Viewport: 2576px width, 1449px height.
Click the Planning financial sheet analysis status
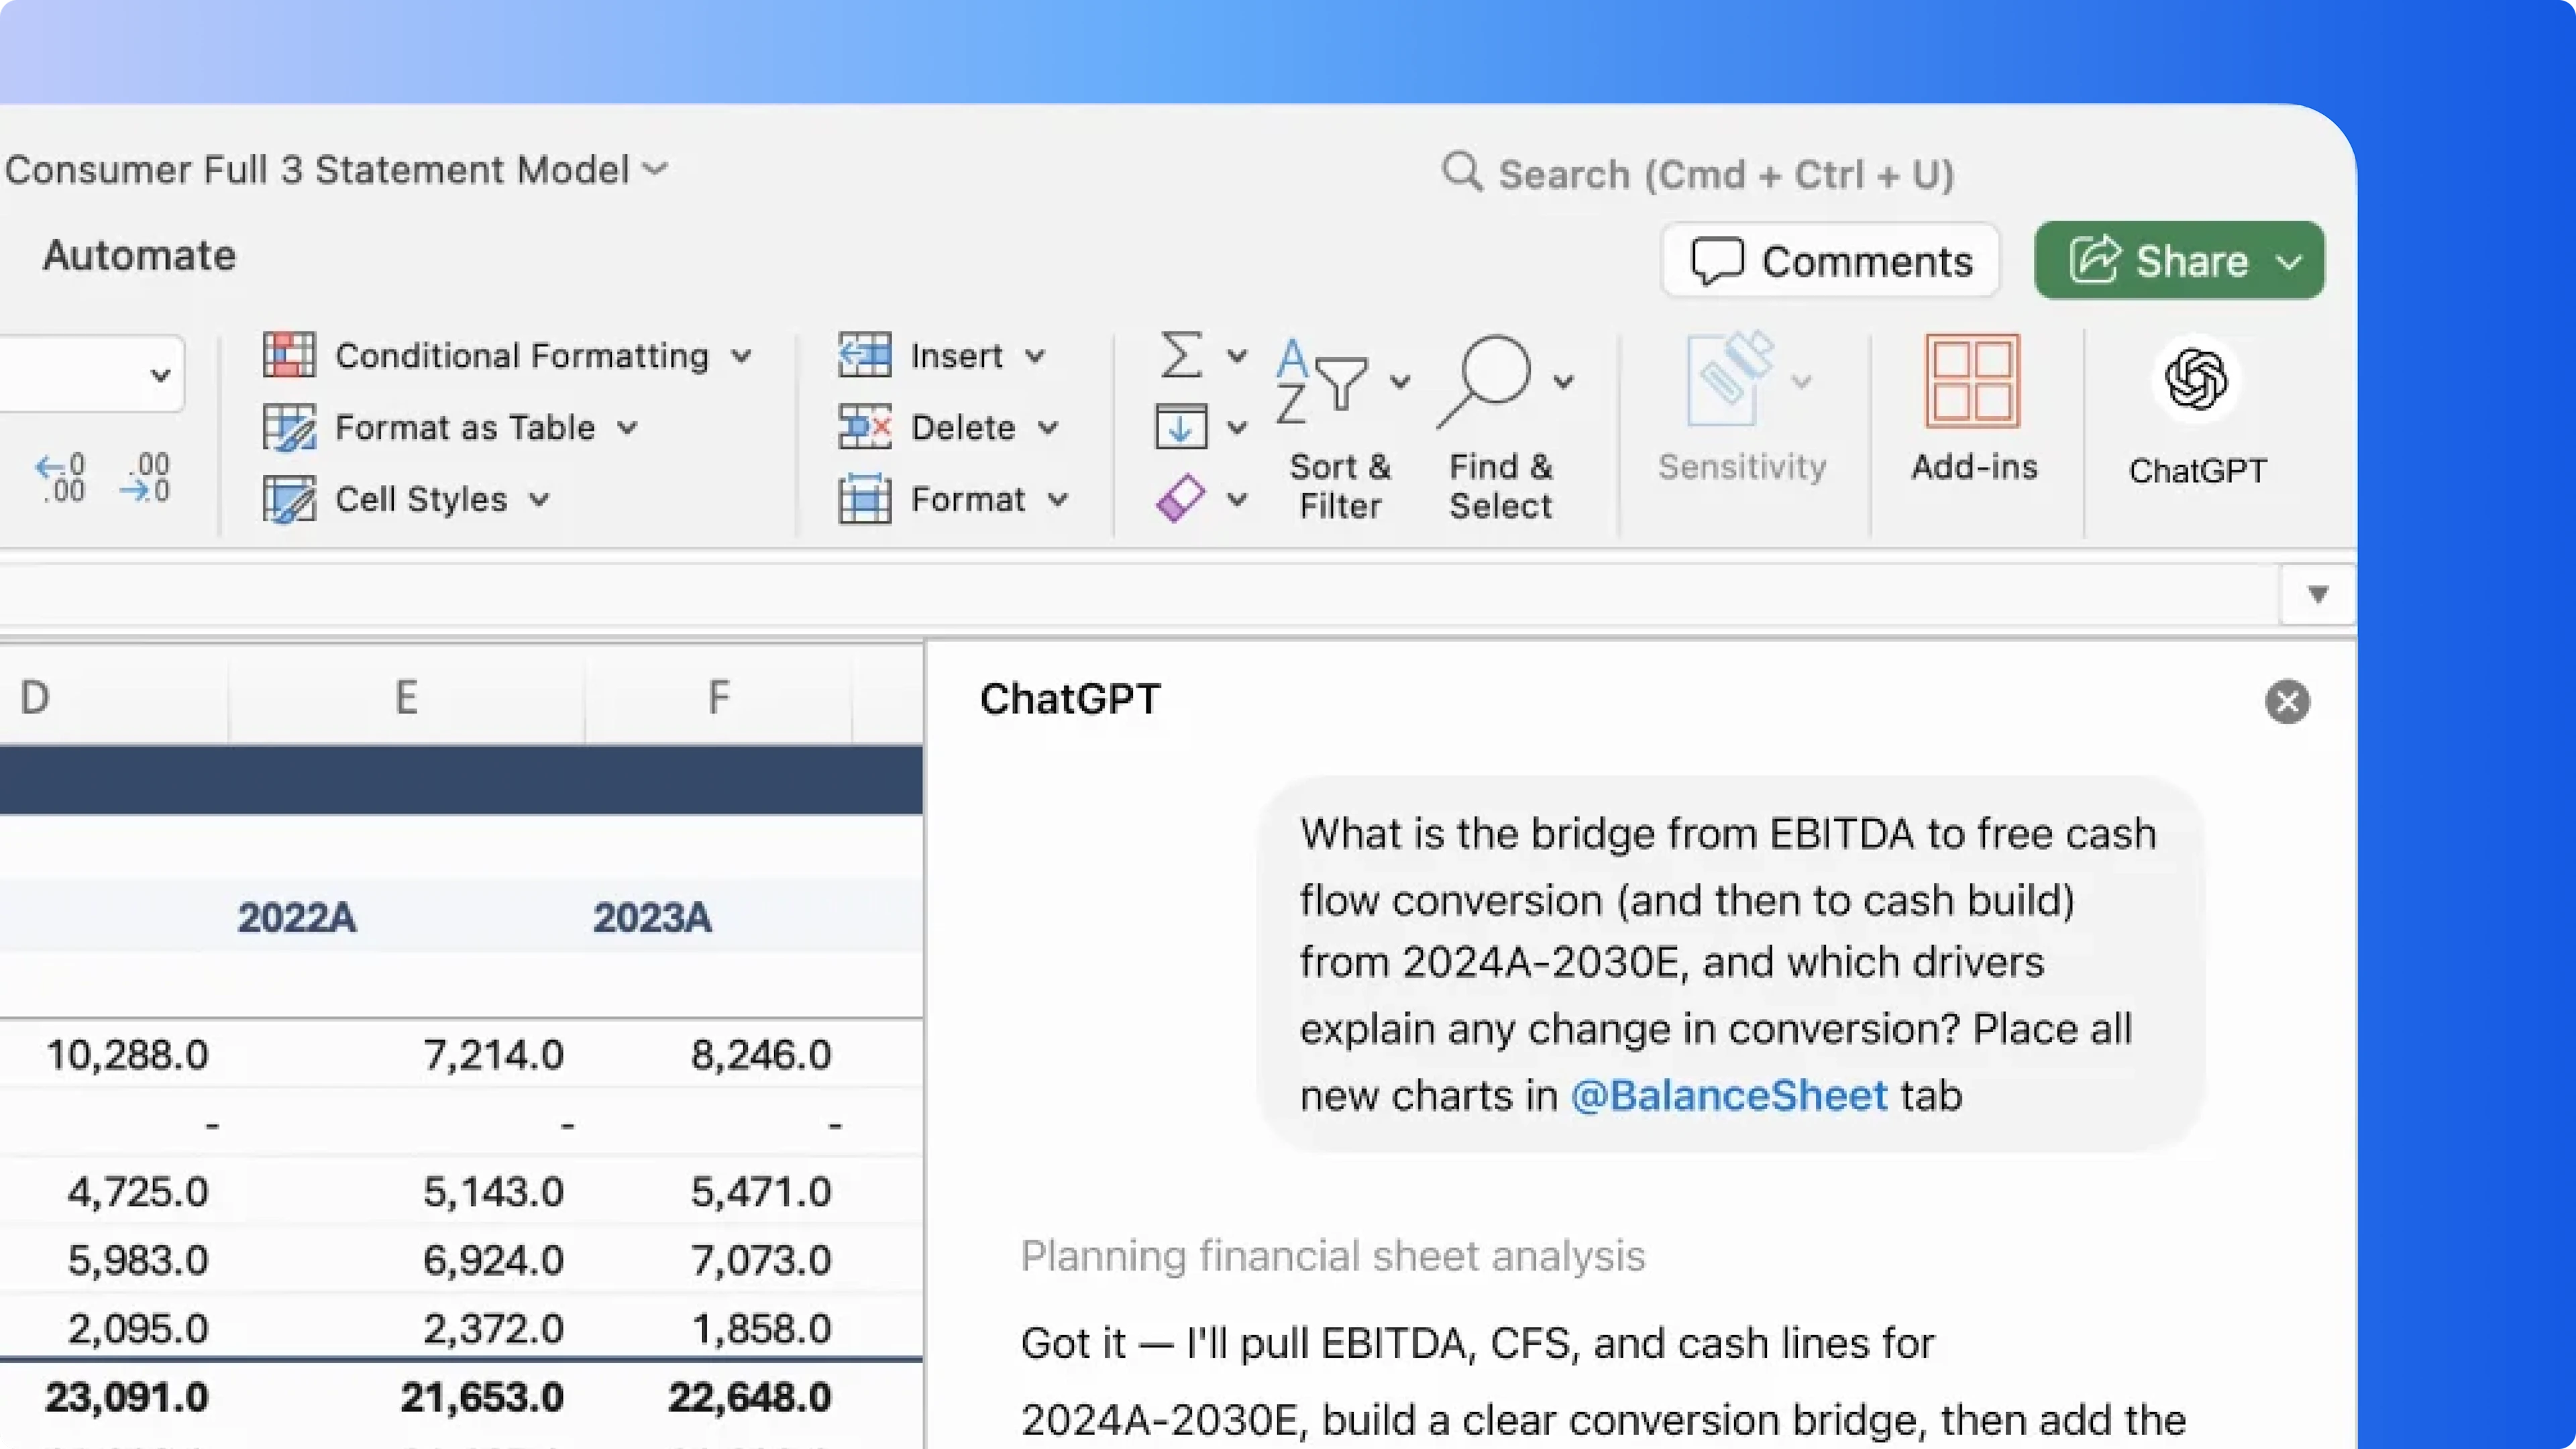(x=1332, y=1256)
